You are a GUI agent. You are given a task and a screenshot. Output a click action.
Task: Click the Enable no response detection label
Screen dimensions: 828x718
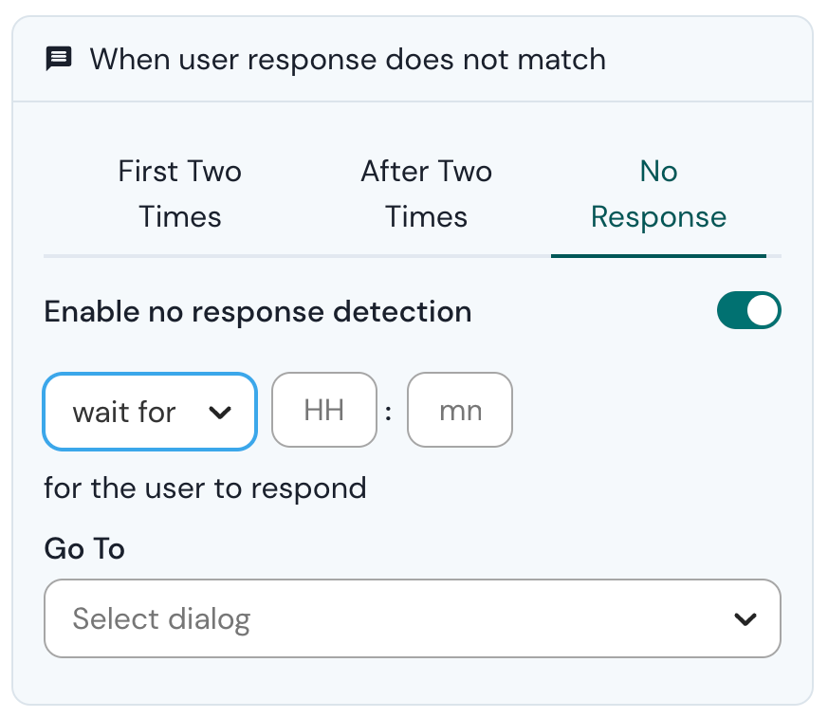pos(258,311)
